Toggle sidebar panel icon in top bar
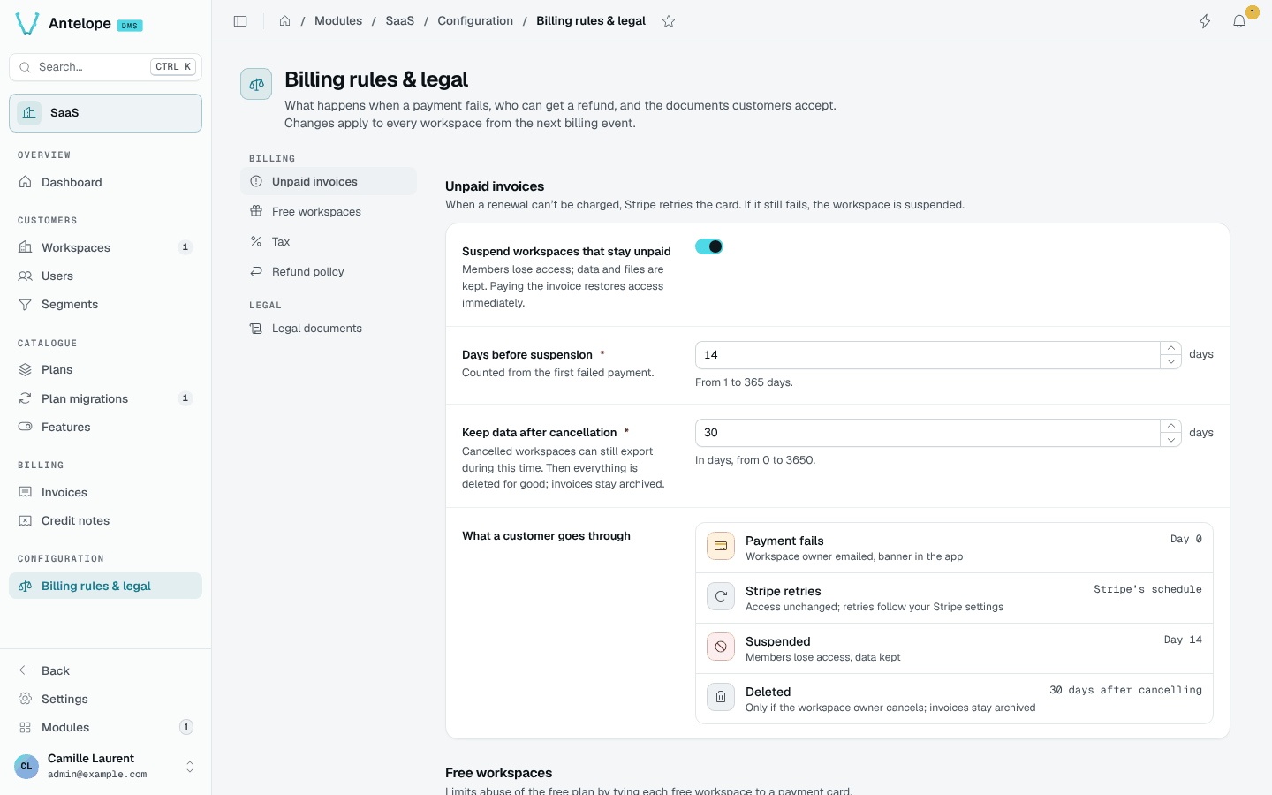The height and width of the screenshot is (795, 1272). coord(240,21)
